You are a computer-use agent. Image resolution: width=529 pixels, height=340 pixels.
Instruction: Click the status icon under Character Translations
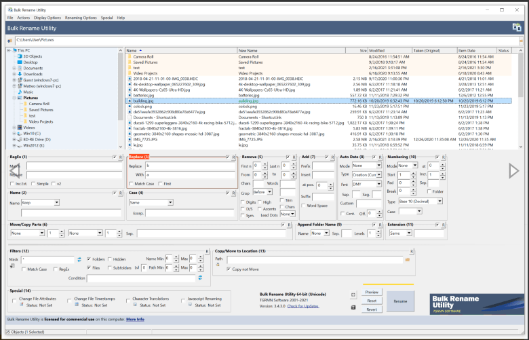click(135, 305)
